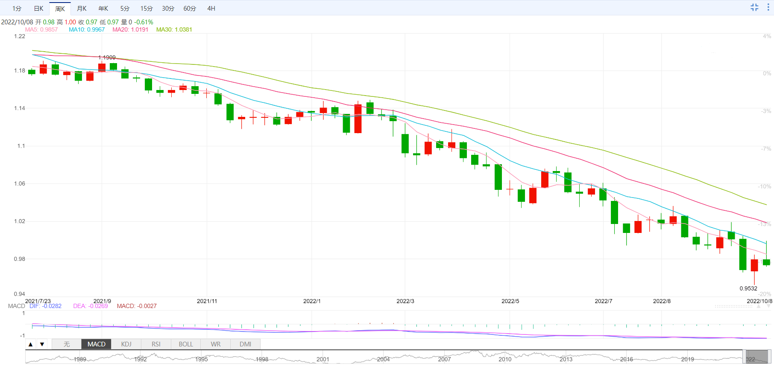Select the 年K yearly chart tab
This screenshot has height=375, width=774.
[103, 9]
